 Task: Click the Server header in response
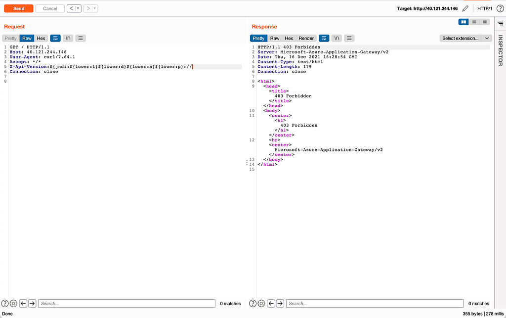coord(323,52)
